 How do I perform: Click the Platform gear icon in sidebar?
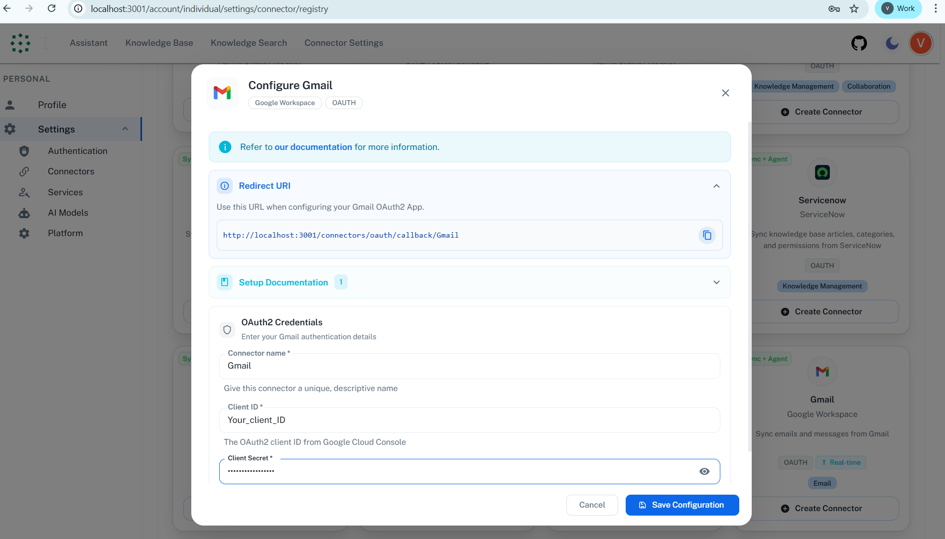pyautogui.click(x=24, y=233)
